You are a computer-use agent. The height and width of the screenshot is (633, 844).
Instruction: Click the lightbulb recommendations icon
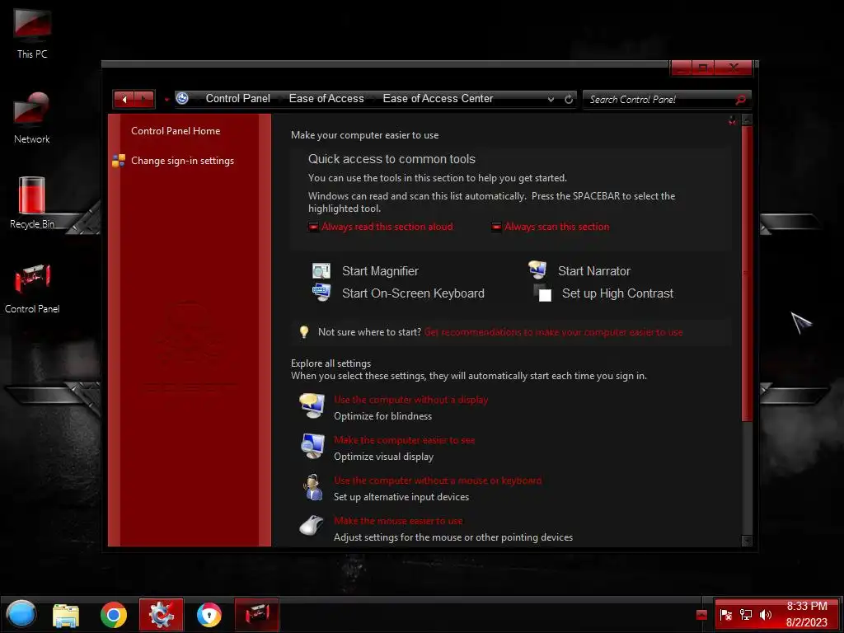304,331
